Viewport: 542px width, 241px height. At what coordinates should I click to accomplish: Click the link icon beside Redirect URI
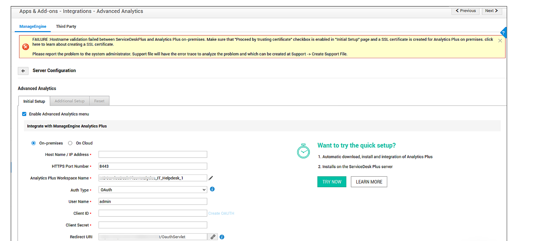213,237
